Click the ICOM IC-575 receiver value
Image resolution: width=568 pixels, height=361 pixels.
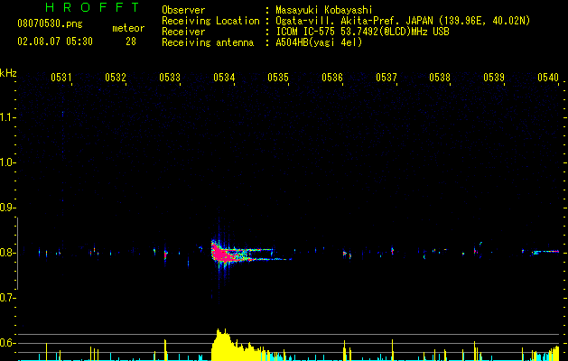[x=362, y=32]
